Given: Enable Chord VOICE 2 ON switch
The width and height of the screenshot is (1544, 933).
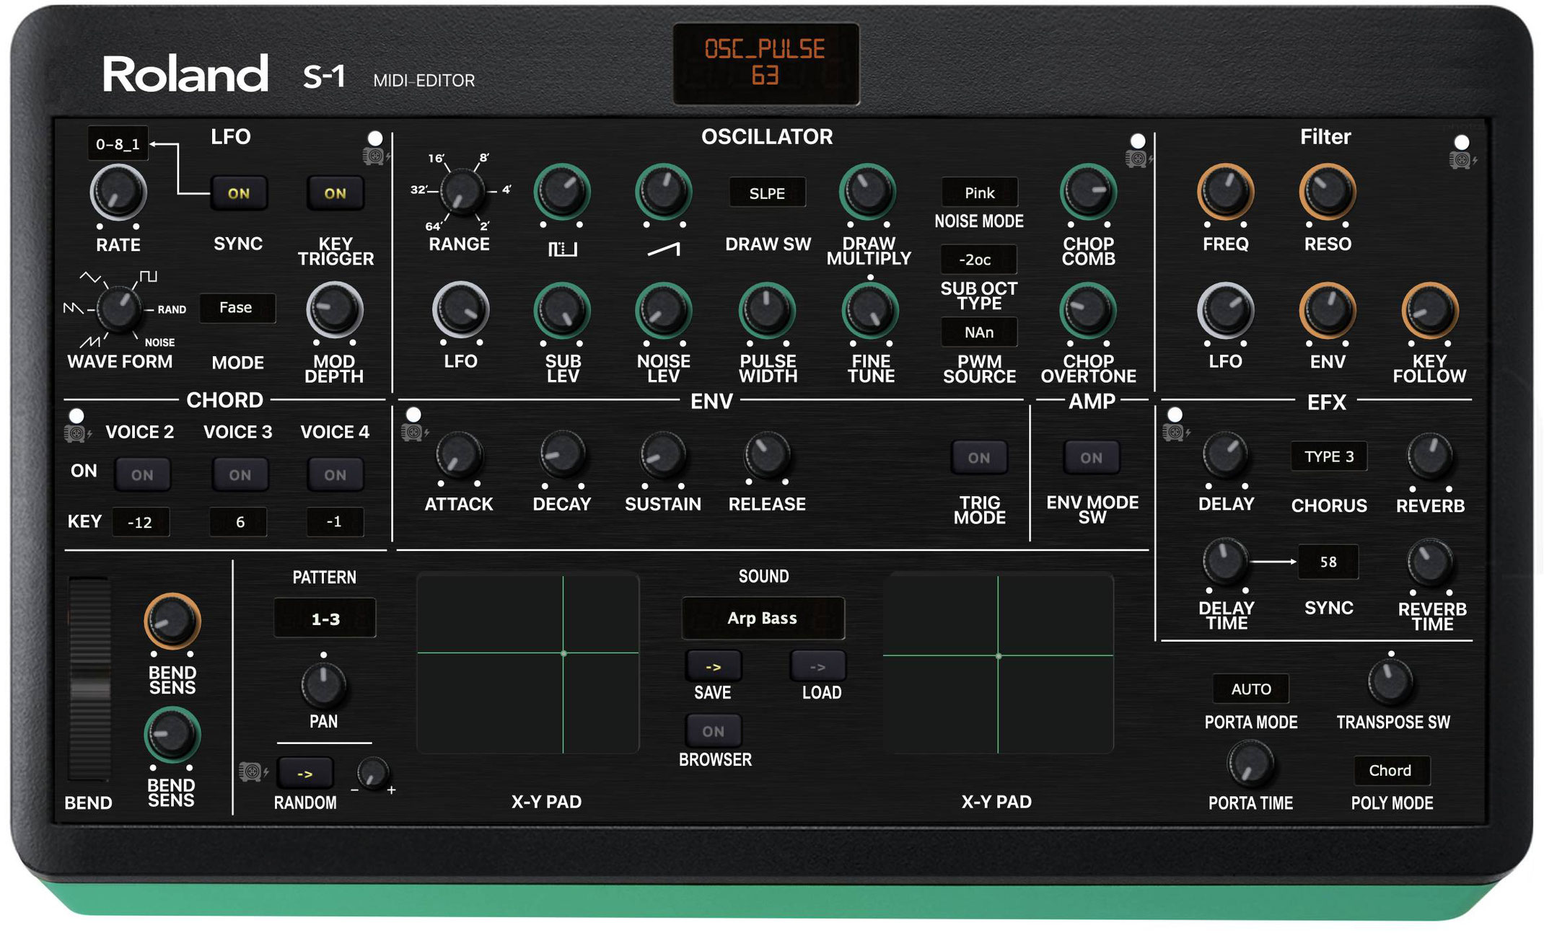Looking at the screenshot, I should tap(142, 475).
